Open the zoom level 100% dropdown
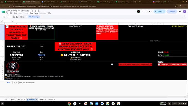This screenshot has height=106, width=188. pyautogui.click(x=23, y=17)
